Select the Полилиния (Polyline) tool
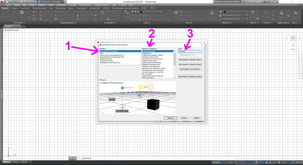The height and width of the screenshot is (165, 303). click(13, 14)
